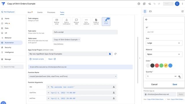Switch to the Events tab
This screenshot has width=185, height=104.
tap(40, 12)
